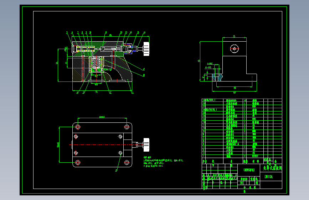Click the 75 dimension below the section view
Screen dimensions: 309x200
[96, 92]
